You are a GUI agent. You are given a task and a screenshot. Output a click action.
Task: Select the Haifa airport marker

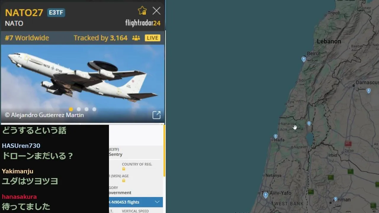coord(276,136)
